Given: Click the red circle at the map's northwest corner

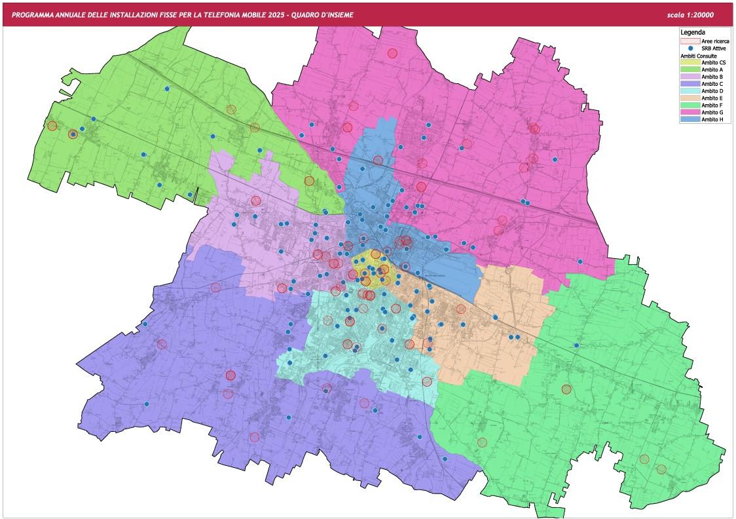Looking at the screenshot, I should (52, 126).
